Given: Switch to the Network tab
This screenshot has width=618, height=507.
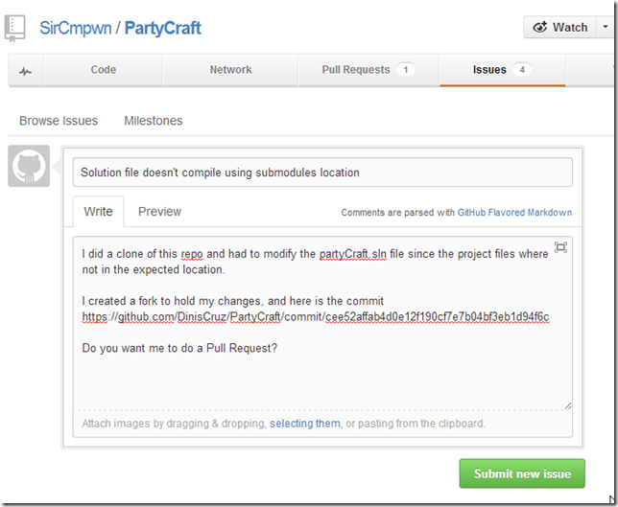Looking at the screenshot, I should 230,70.
